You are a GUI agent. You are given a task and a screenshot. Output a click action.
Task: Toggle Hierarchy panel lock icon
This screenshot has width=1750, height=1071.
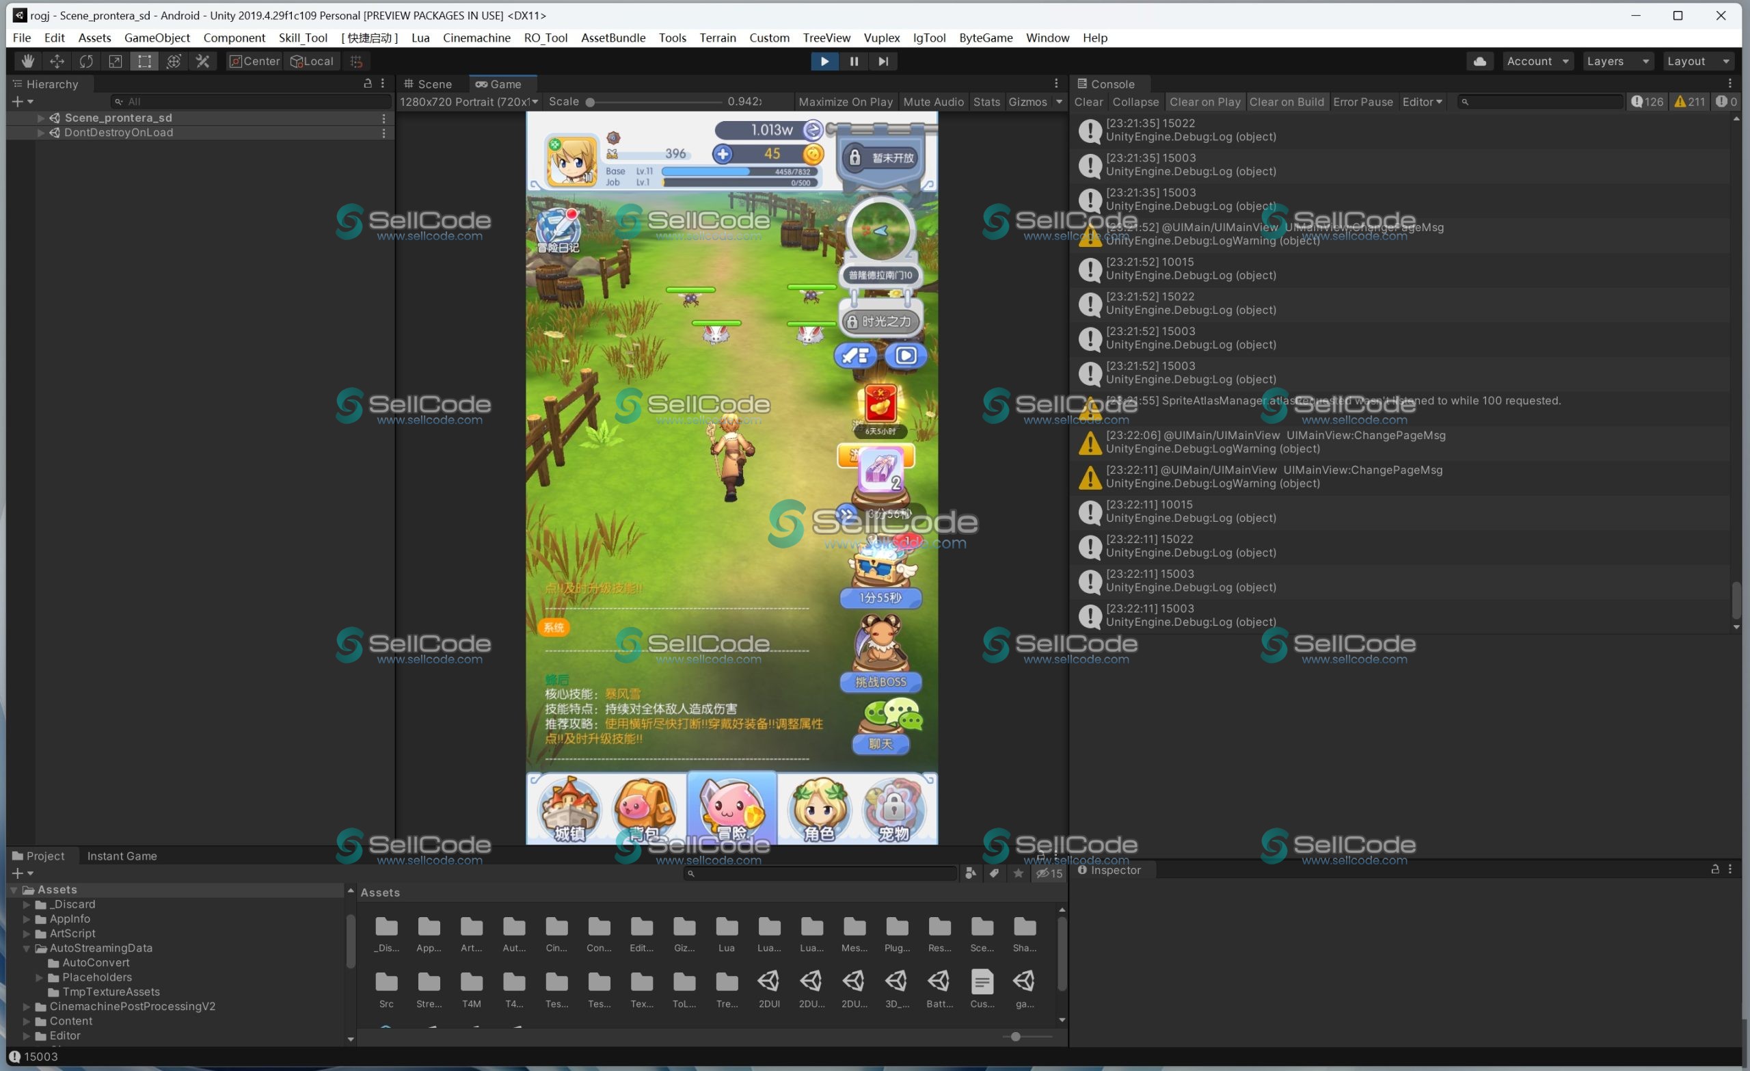[x=368, y=83]
